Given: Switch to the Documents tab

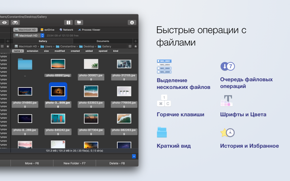Looking at the screenshot, I should pos(103,41).
